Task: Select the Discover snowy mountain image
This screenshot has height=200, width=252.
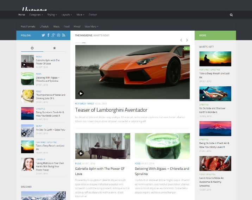Action: [x=43, y=195]
